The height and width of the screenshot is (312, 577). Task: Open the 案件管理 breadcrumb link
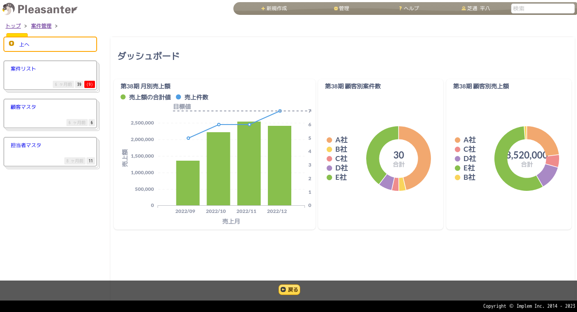[x=41, y=26]
